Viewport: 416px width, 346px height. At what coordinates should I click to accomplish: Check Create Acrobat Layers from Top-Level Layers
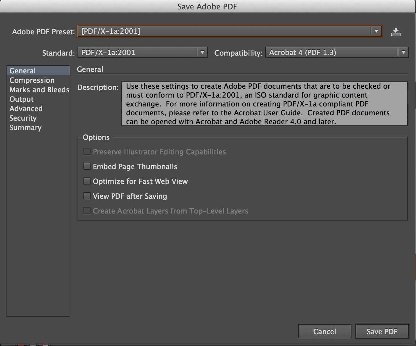[x=87, y=211]
